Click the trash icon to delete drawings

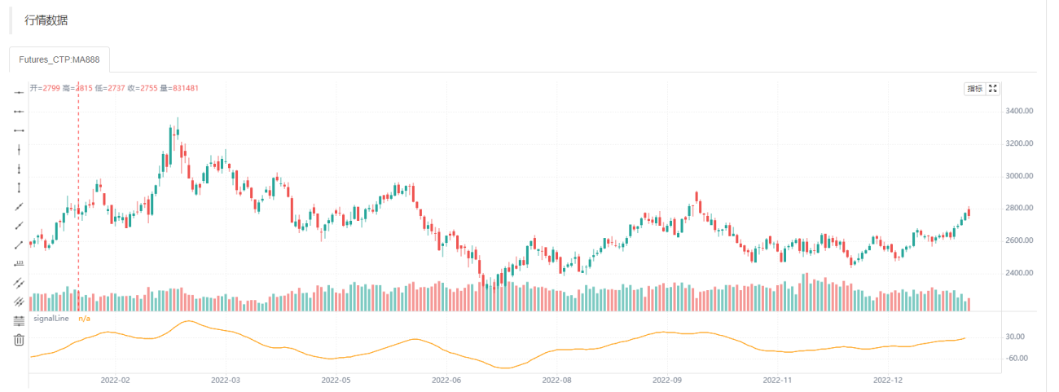click(20, 340)
